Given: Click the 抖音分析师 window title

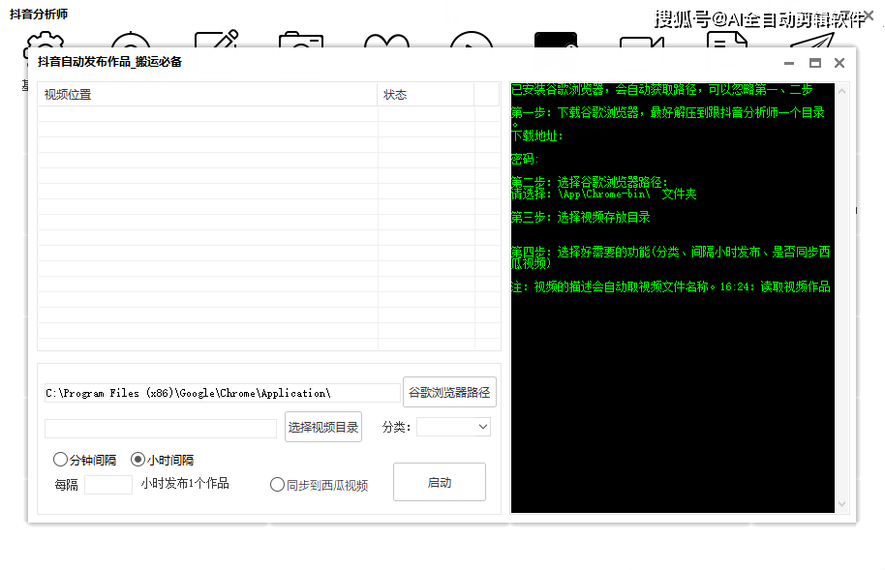Looking at the screenshot, I should pos(39,15).
